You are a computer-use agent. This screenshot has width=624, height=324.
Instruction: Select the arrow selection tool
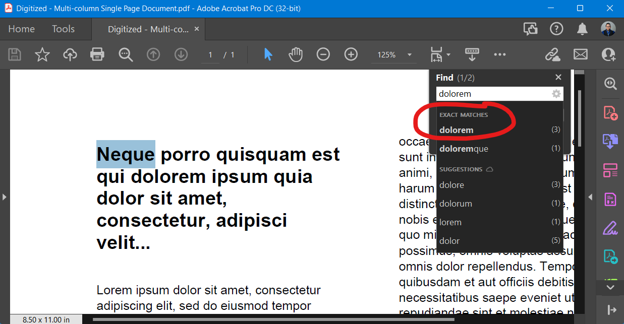click(268, 54)
